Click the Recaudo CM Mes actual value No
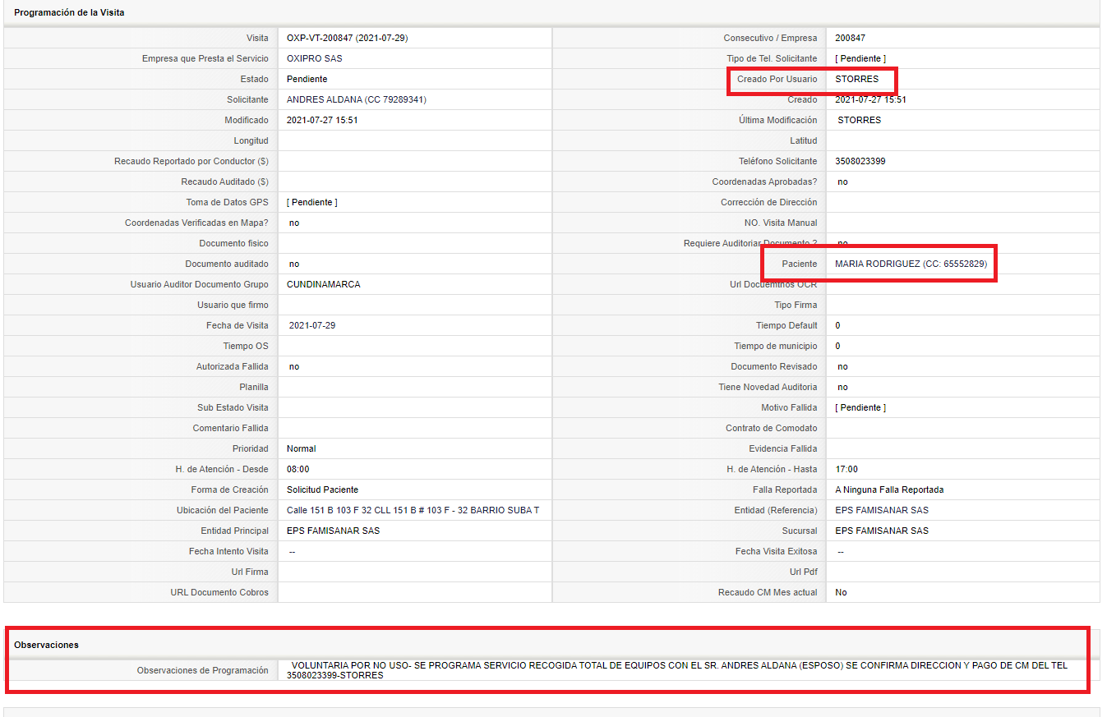The image size is (1107, 717). 841,592
